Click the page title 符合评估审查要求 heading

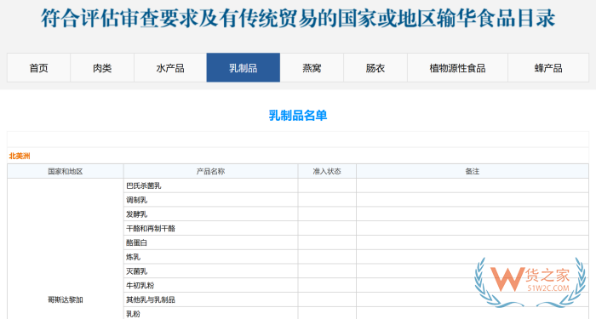click(x=298, y=18)
